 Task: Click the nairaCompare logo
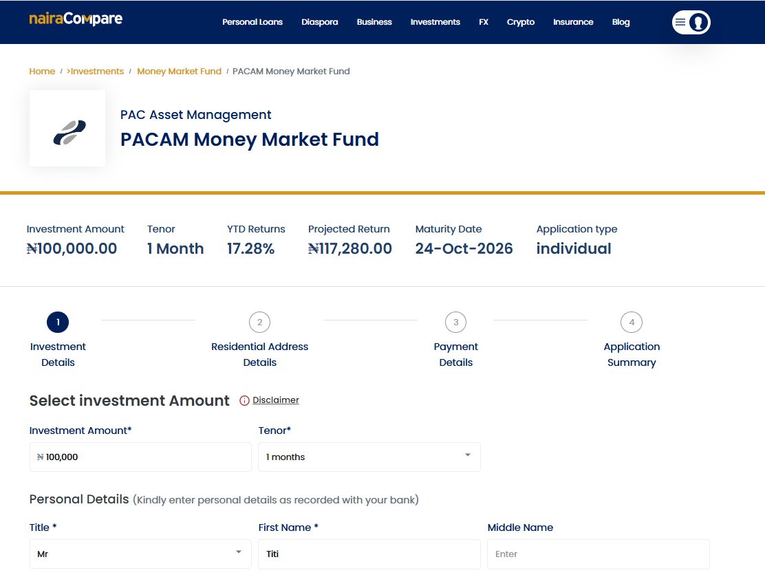pyautogui.click(x=76, y=19)
